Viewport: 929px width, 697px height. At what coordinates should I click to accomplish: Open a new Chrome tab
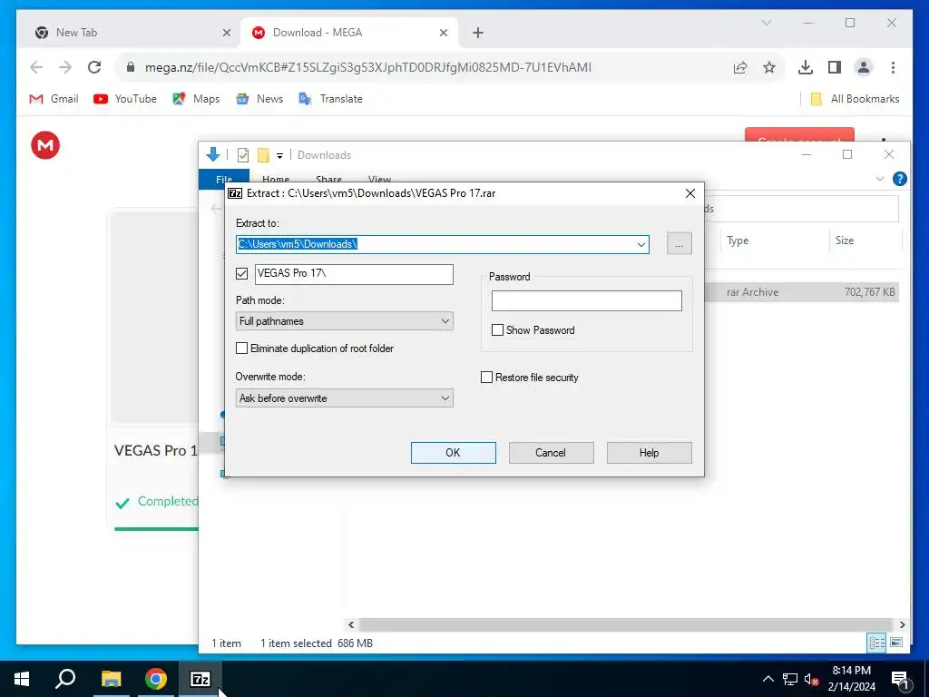(478, 34)
